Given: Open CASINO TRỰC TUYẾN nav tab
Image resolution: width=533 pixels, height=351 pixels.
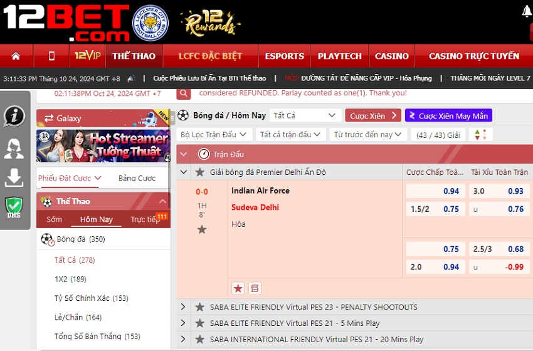Looking at the screenshot, I should (474, 56).
